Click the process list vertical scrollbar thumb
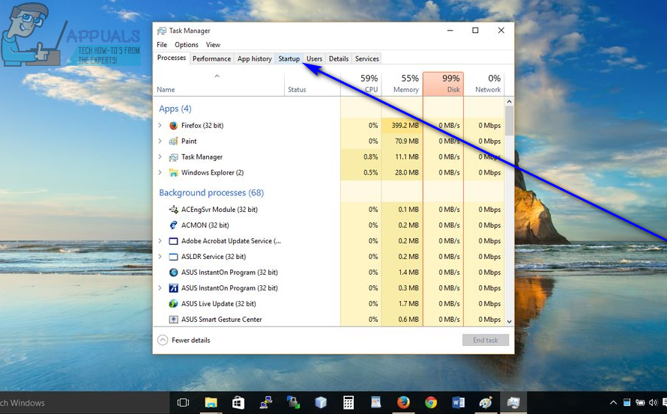 pyautogui.click(x=509, y=121)
